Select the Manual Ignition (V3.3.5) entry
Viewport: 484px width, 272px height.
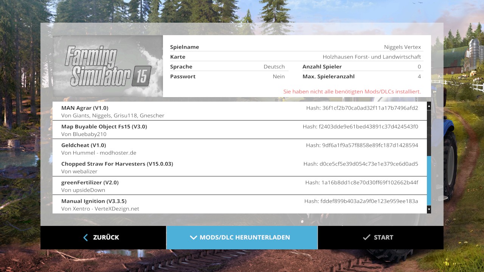239,204
